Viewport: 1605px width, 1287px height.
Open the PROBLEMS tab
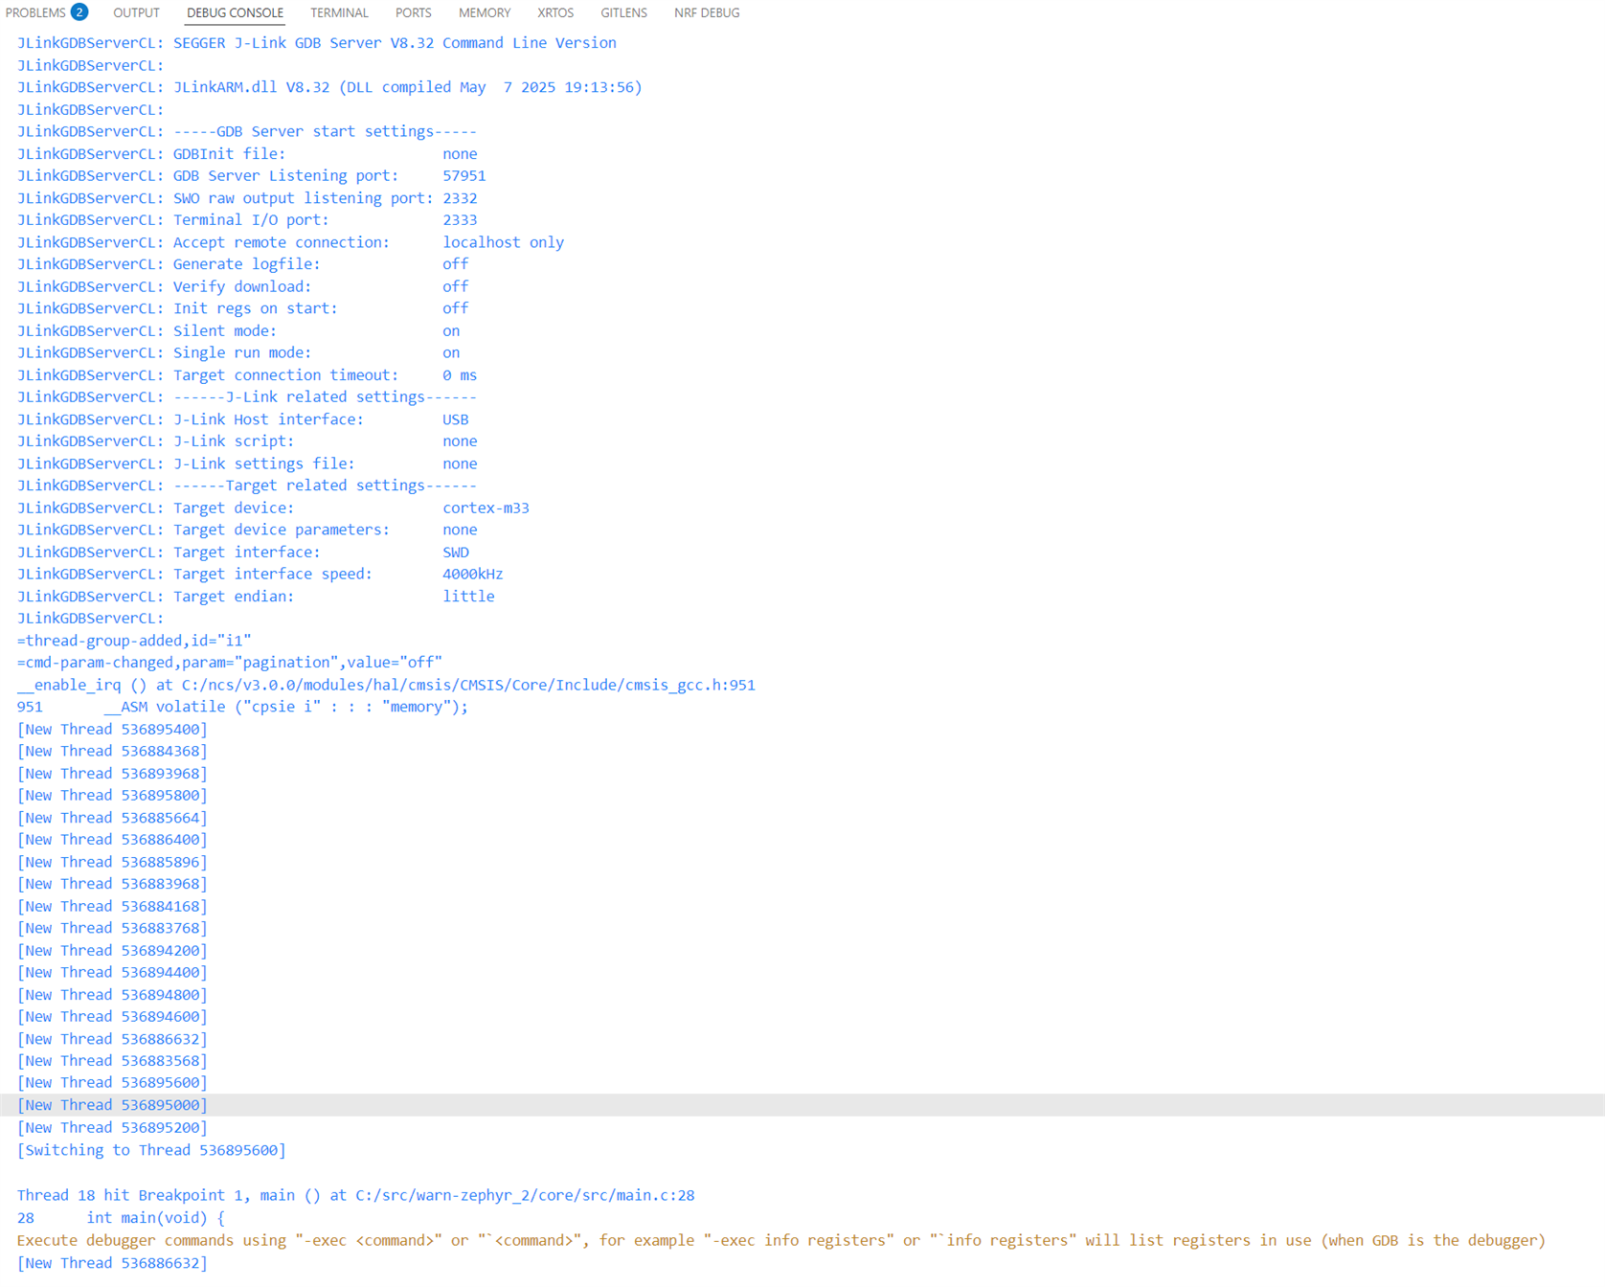(35, 12)
